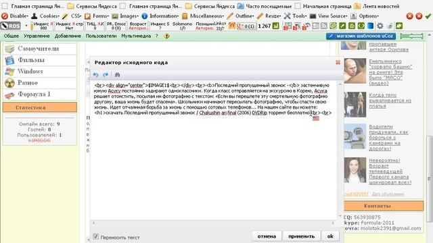Click the film icon beside 'Фильмы'
This screenshot has width=433, height=243.
click(9, 60)
